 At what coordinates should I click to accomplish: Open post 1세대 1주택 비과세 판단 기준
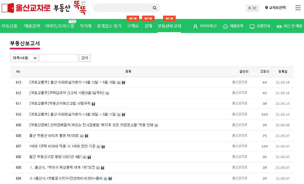[x=62, y=146]
